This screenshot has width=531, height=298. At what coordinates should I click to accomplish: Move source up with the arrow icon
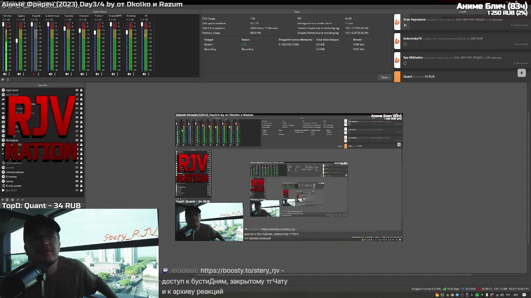pyautogui.click(x=18, y=200)
